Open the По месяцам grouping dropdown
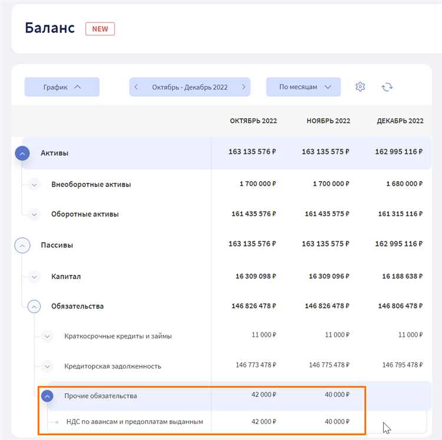 (303, 87)
